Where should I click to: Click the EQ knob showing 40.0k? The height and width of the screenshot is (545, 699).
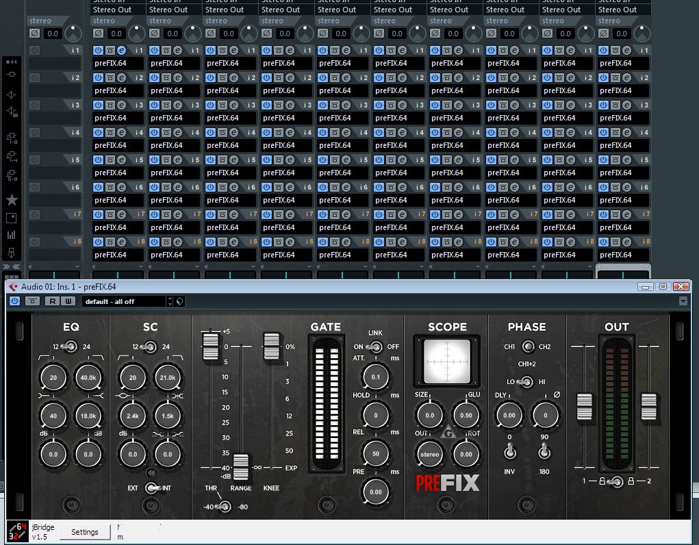[88, 378]
